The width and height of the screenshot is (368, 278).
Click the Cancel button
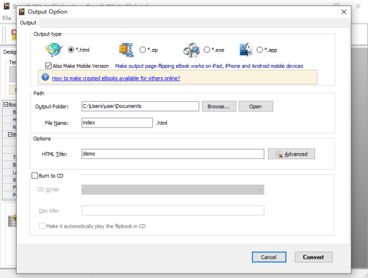pyautogui.click(x=269, y=257)
